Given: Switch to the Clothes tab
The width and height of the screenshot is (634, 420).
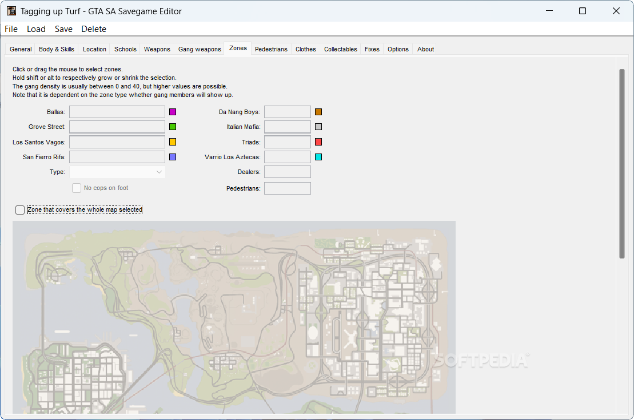Looking at the screenshot, I should [306, 49].
